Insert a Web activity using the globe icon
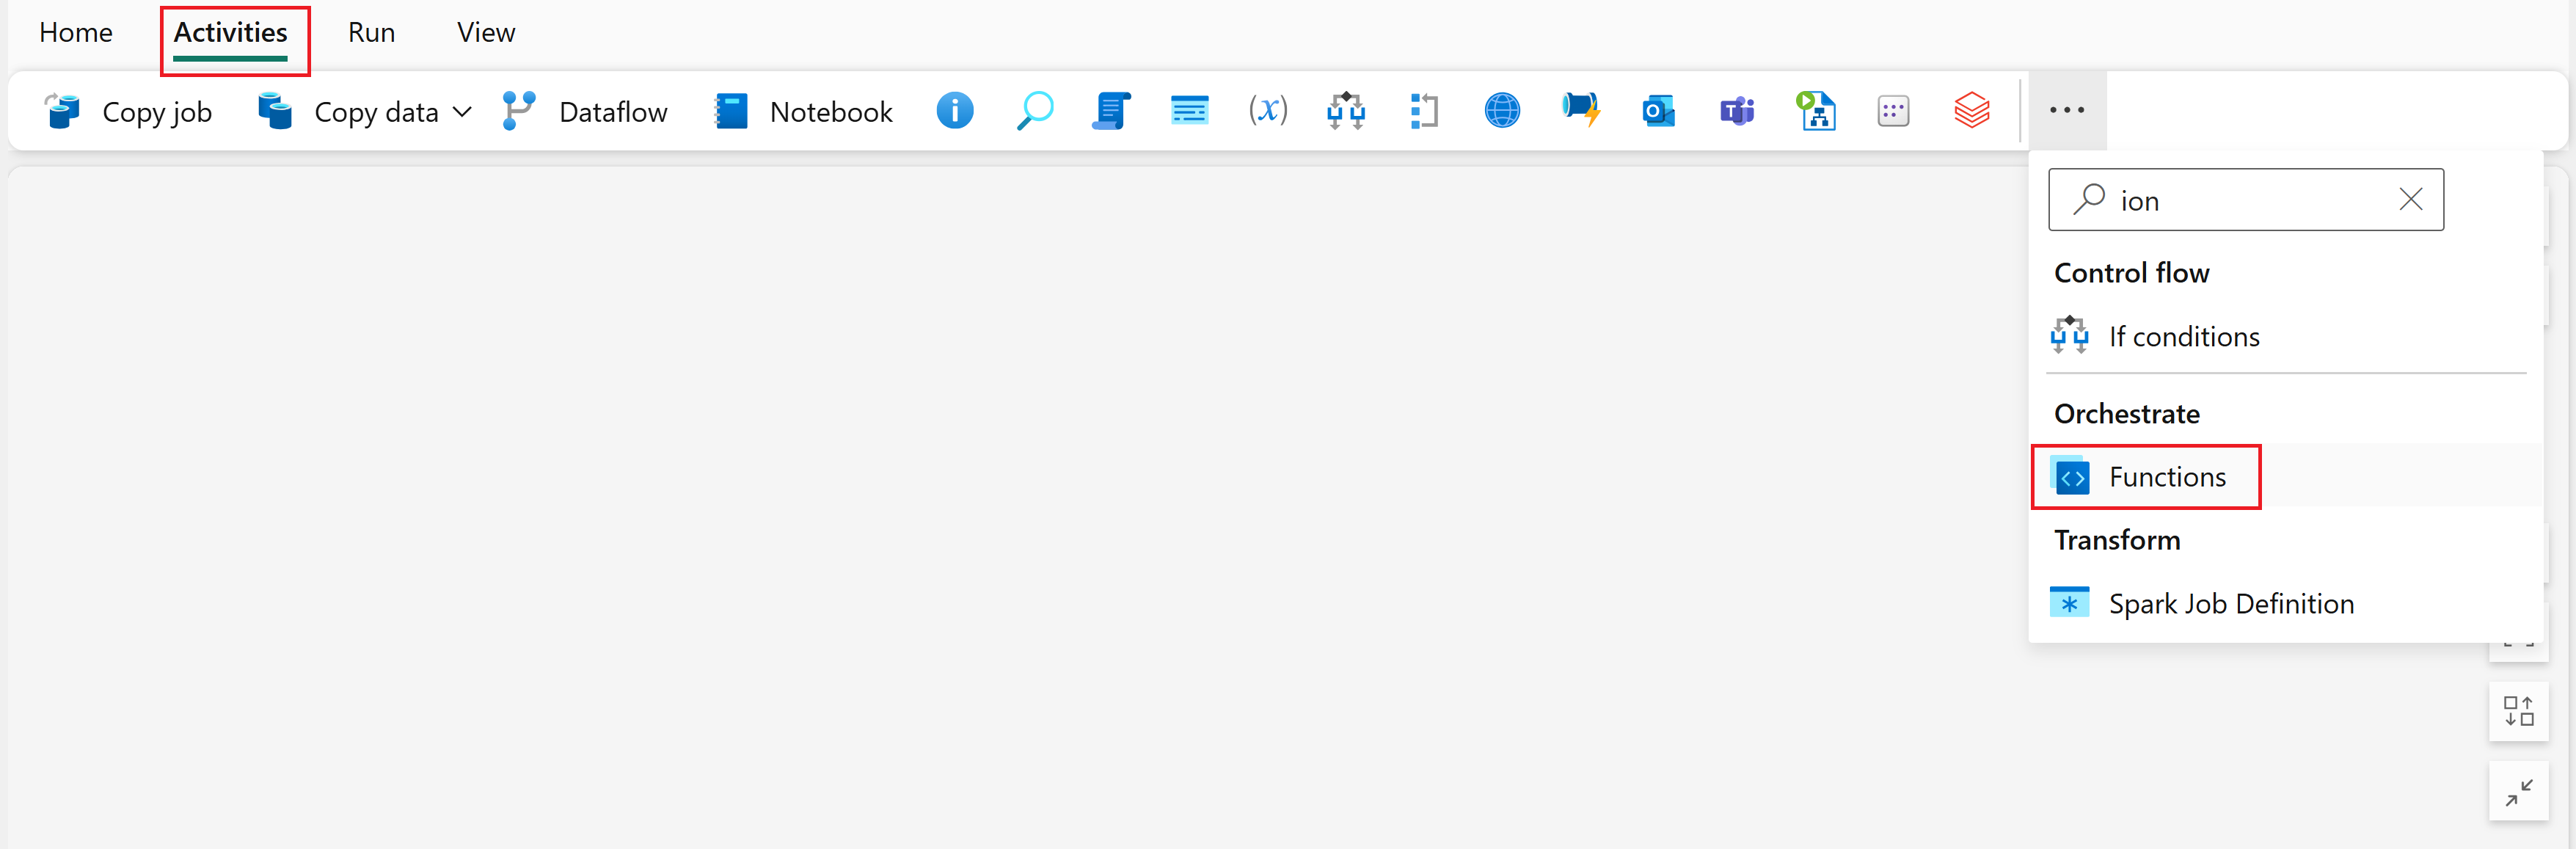This screenshot has width=2576, height=849. click(x=1501, y=111)
